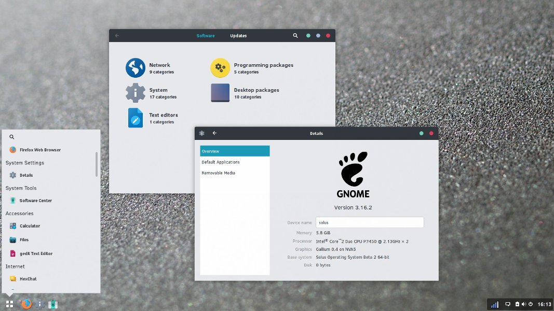Image resolution: width=554 pixels, height=311 pixels.
Task: Click the display icon in the system tray
Action: point(508,304)
